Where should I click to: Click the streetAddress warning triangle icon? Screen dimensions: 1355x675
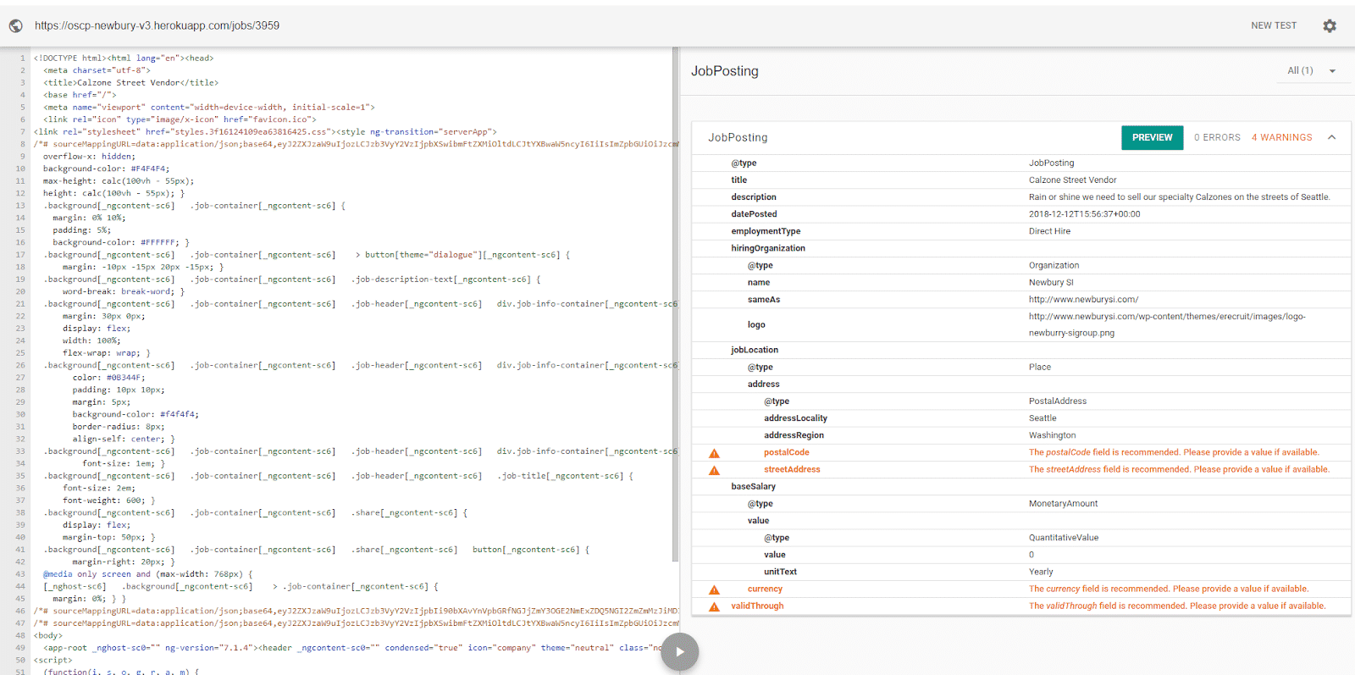[714, 470]
